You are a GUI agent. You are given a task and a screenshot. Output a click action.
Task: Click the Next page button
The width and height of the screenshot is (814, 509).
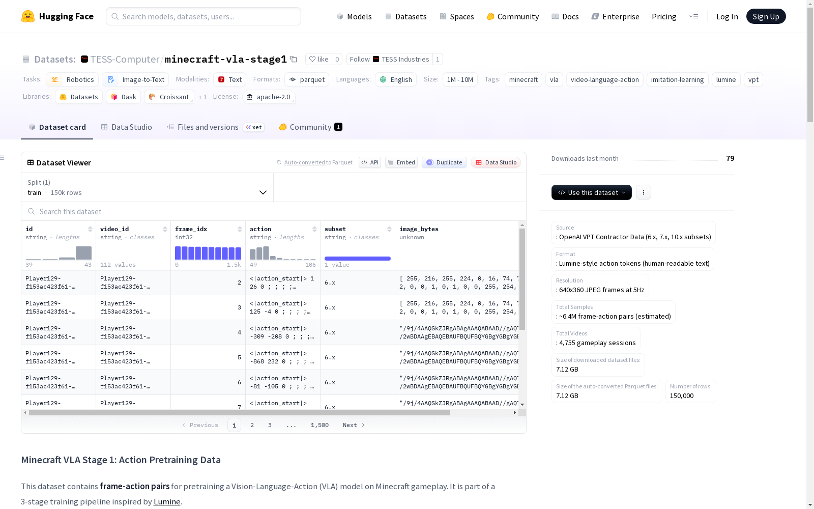(354, 425)
